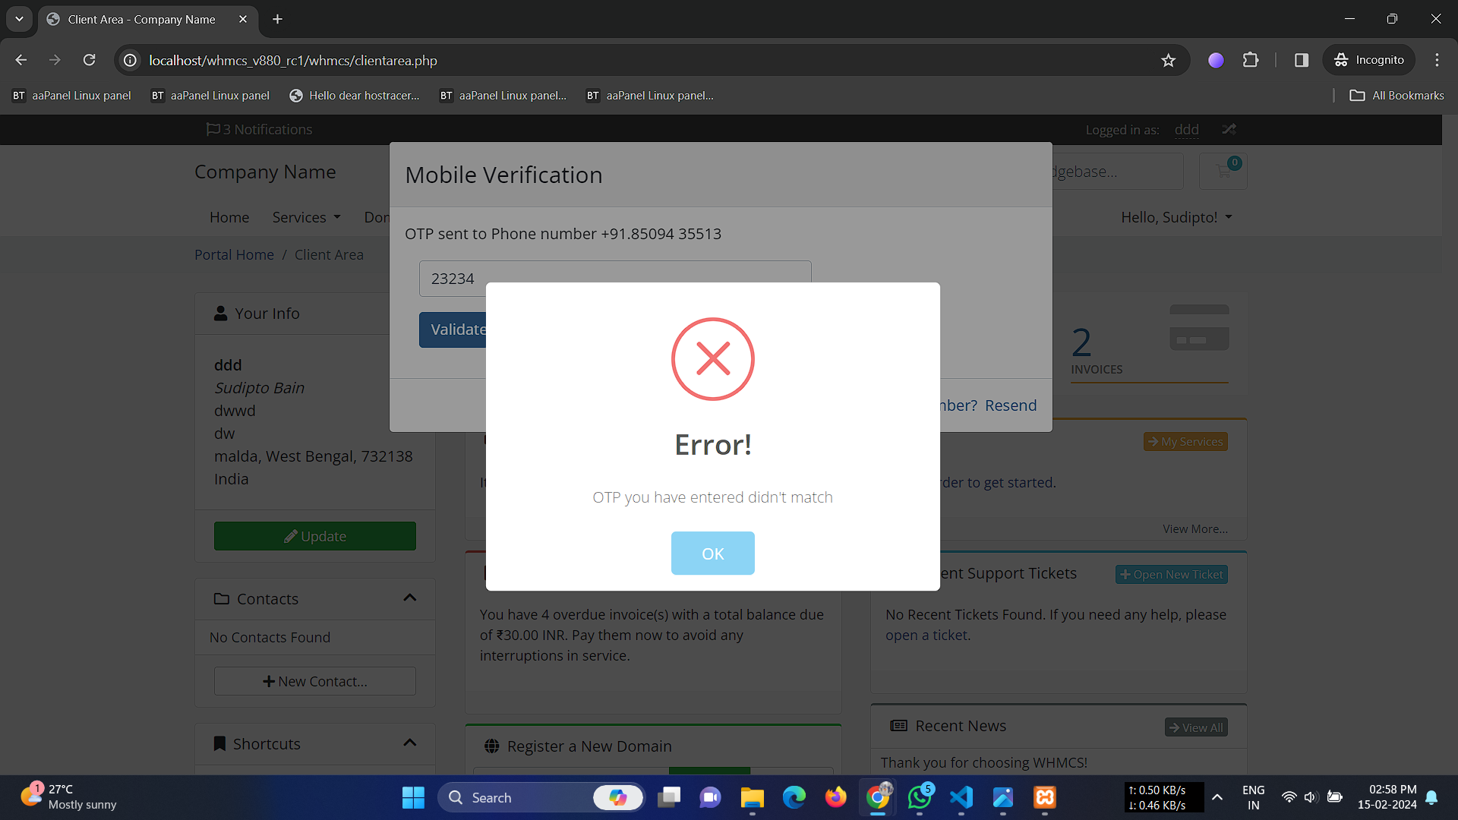The height and width of the screenshot is (820, 1458).
Task: Open the Hello, Sudipto! dropdown
Action: (x=1176, y=217)
